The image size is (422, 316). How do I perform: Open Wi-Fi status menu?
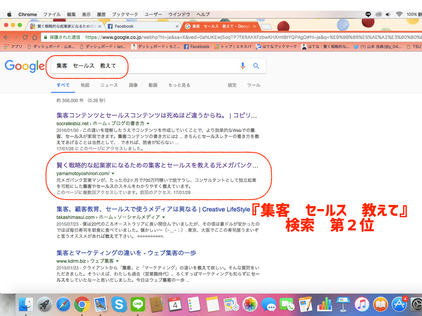(x=399, y=14)
